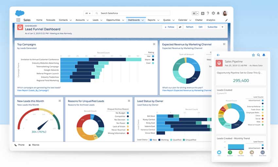This screenshot has width=278, height=167.
Task: Tap the New Note action in mobile bar
Action: pyautogui.click(x=241, y=153)
